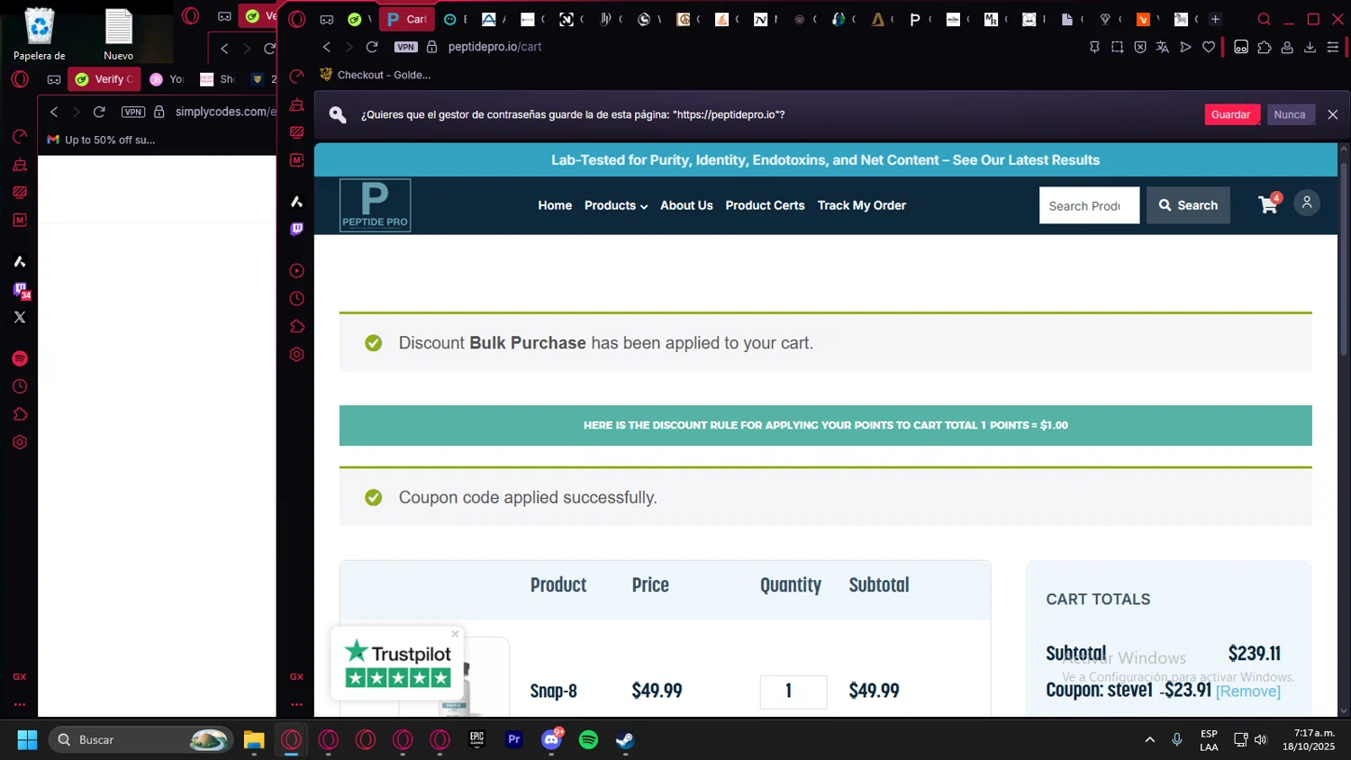The width and height of the screenshot is (1351, 760).
Task: Click the VPN badge in the peptidepro address bar
Action: tap(406, 47)
